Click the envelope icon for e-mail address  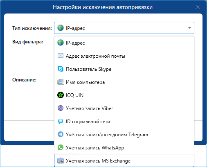pos(61,56)
